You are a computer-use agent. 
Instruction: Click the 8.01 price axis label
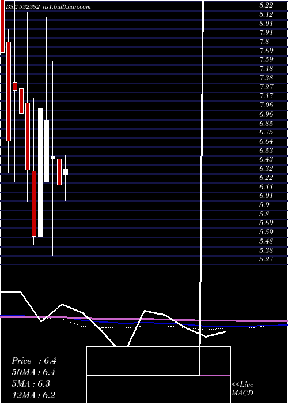click(x=266, y=24)
